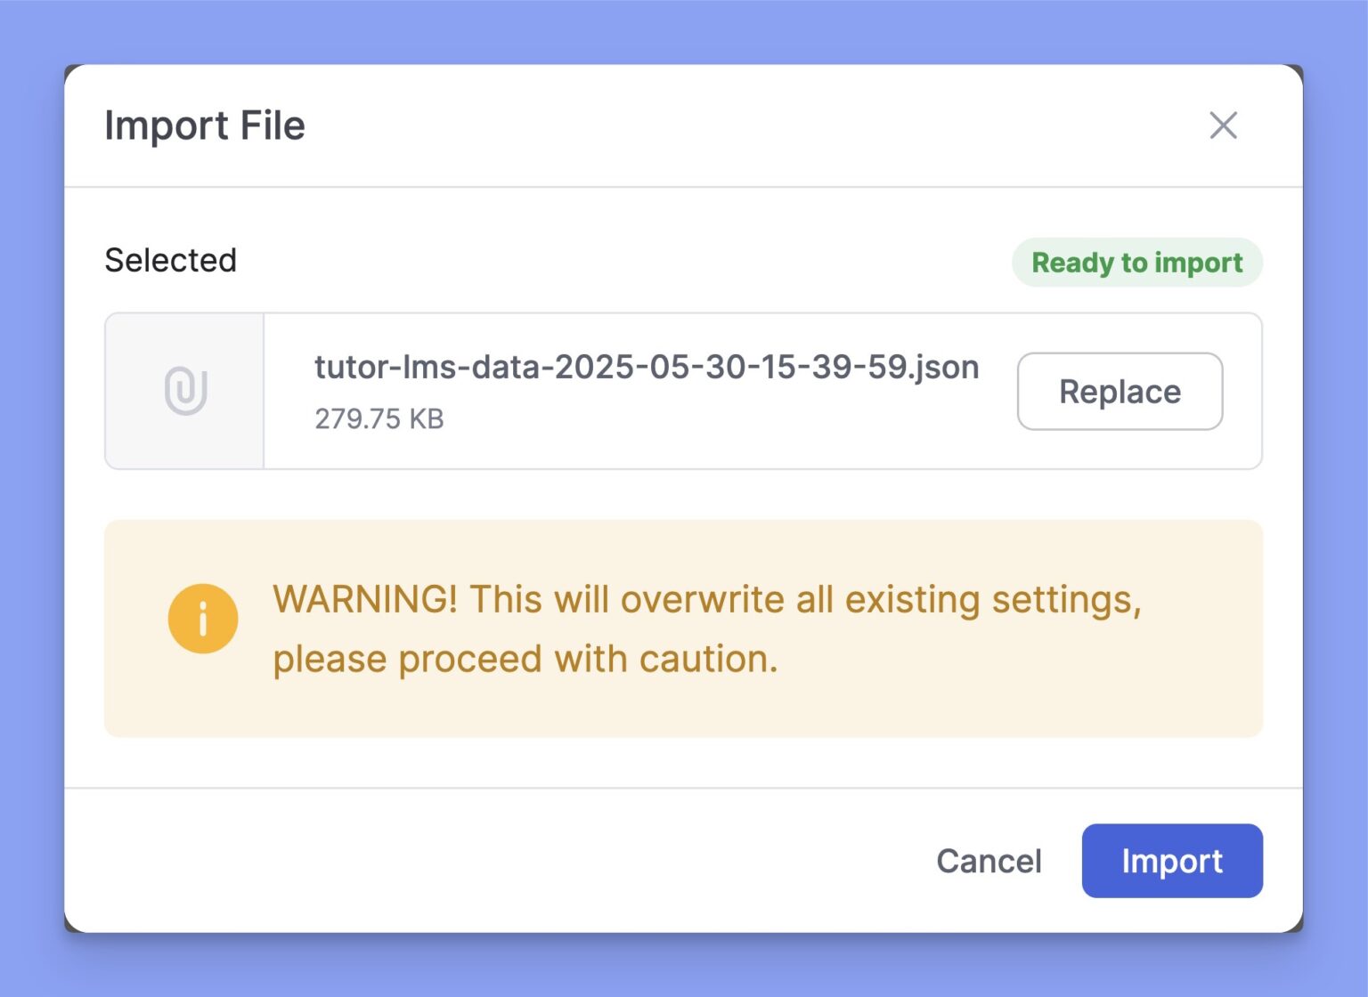Click the yellow info warning icon
Viewport: 1368px width, 997px height.
click(x=203, y=619)
